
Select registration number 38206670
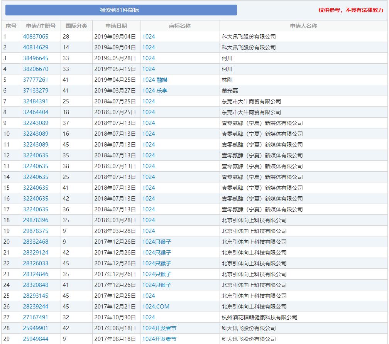coord(36,69)
